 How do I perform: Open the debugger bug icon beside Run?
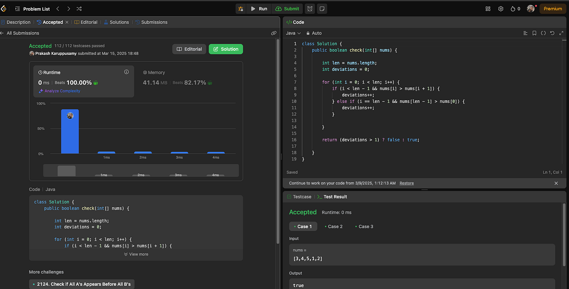click(x=241, y=9)
